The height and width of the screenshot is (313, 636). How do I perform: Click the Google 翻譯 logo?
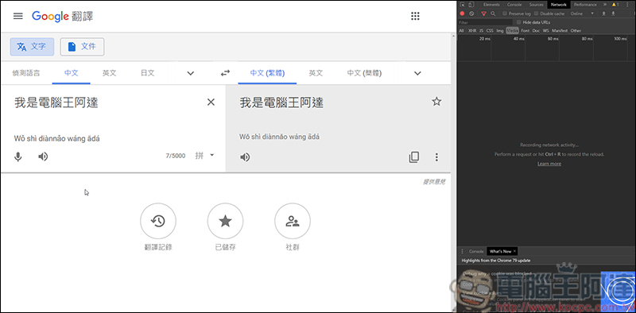click(x=63, y=16)
